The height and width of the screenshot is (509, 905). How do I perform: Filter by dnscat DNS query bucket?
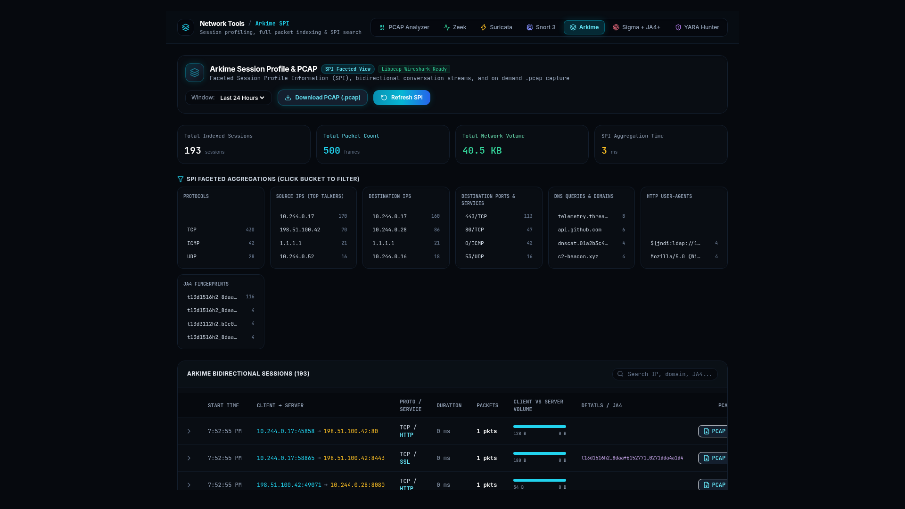pos(592,243)
